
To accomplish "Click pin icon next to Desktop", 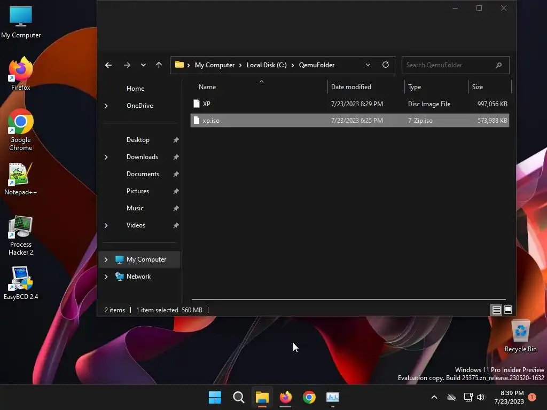I will (176, 140).
